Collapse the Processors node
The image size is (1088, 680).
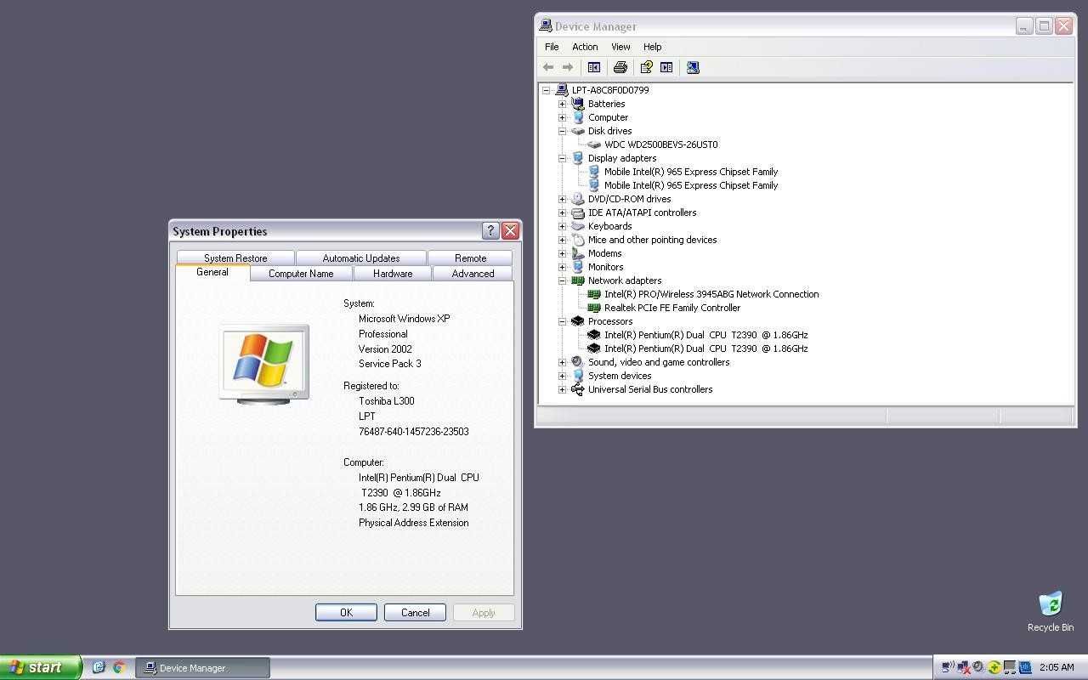coord(562,321)
